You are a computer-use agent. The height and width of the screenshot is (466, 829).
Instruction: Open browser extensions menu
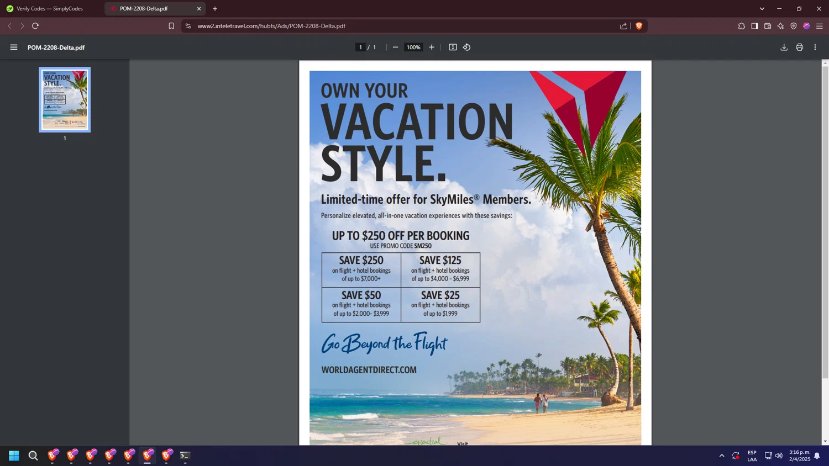(x=742, y=26)
